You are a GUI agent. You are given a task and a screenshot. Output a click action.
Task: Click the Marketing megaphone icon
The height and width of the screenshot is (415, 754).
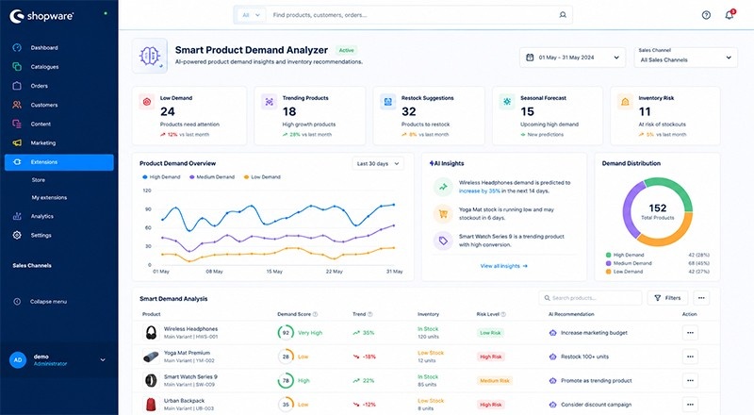[17, 143]
